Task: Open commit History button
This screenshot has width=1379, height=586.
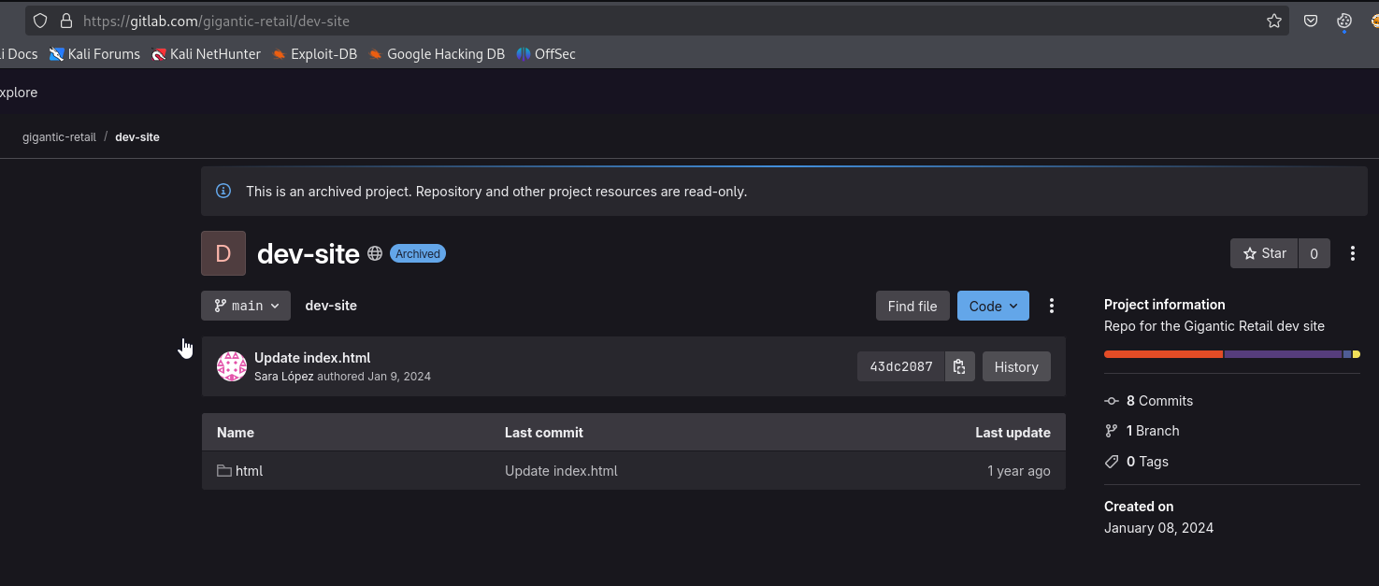Action: click(1016, 366)
